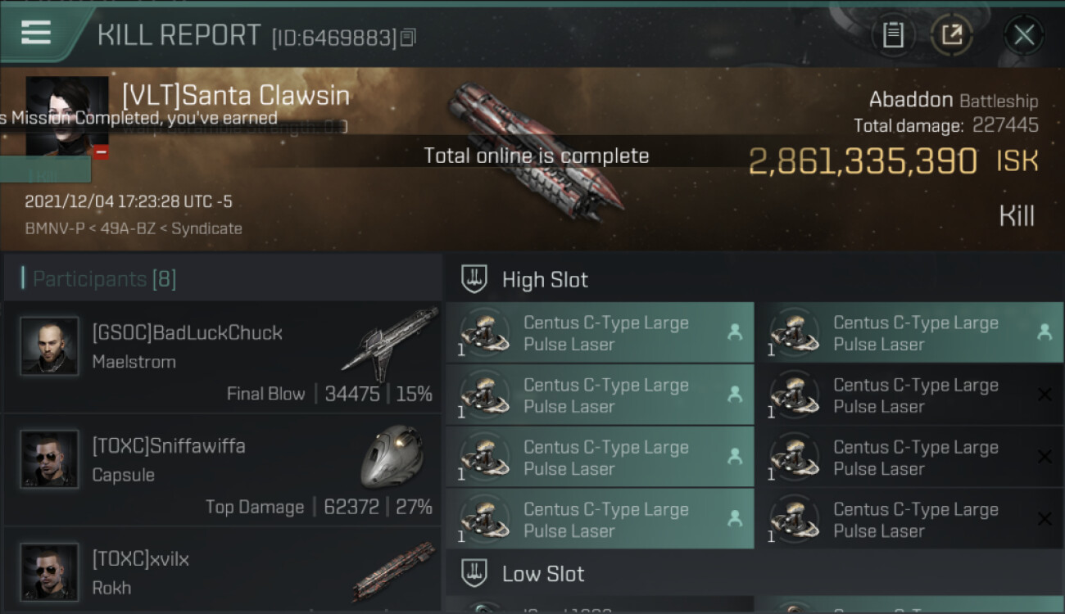Image resolution: width=1065 pixels, height=614 pixels.
Task: Open xvilx participant entry with Rokh
Action: pos(223,571)
